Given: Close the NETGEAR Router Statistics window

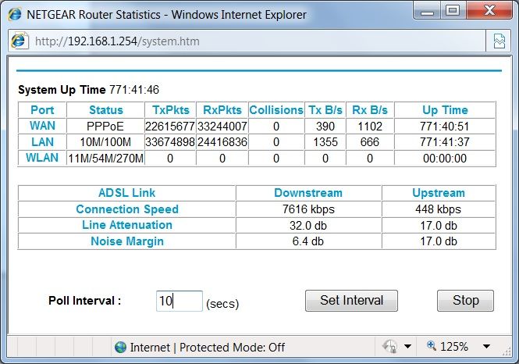Looking at the screenshot, I should pos(489,11).
